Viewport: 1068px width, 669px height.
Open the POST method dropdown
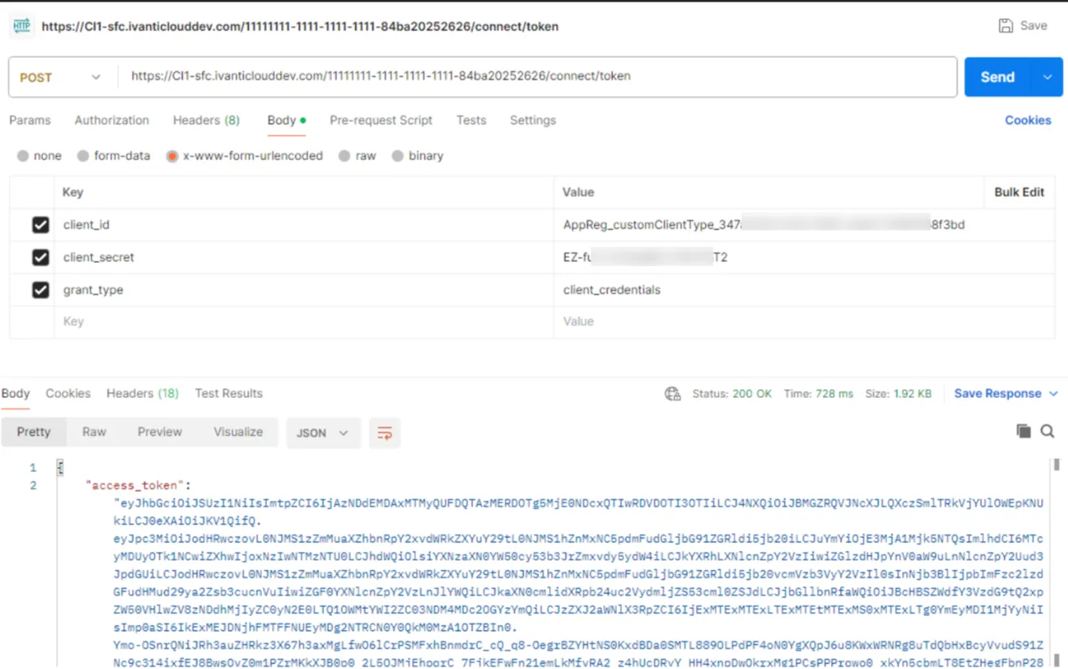point(60,77)
